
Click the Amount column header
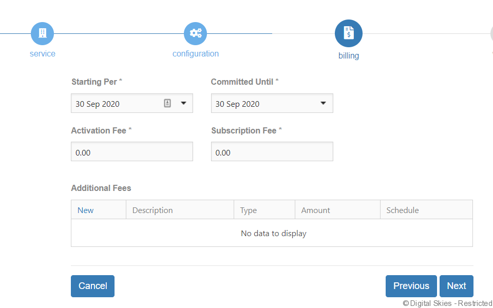tap(315, 210)
